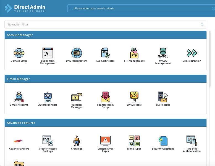Open Cron Jobs icon
The image size is (215, 166).
[x=77, y=141]
